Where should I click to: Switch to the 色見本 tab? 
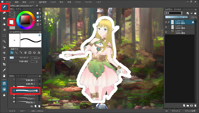(x=19, y=9)
